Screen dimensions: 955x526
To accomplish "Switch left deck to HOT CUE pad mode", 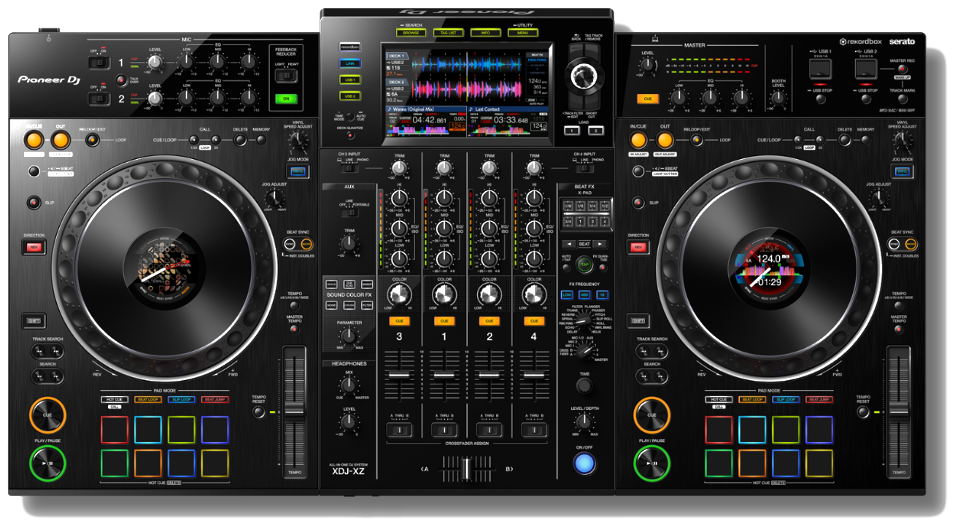I will [x=113, y=399].
